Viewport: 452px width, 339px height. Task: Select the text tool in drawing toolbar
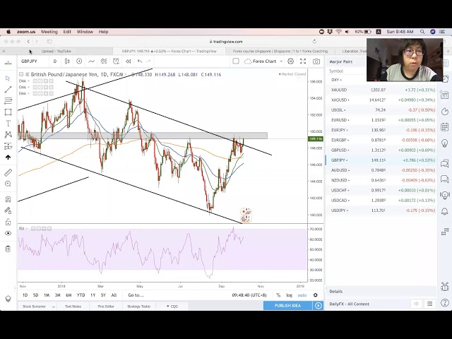click(8, 123)
